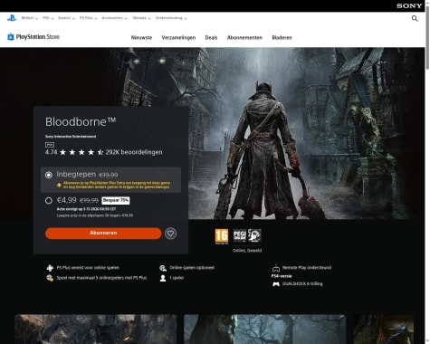Image resolution: width=430 pixels, height=344 pixels.
Task: Click the PEGI violence fist descriptor icon
Action: coord(254,235)
